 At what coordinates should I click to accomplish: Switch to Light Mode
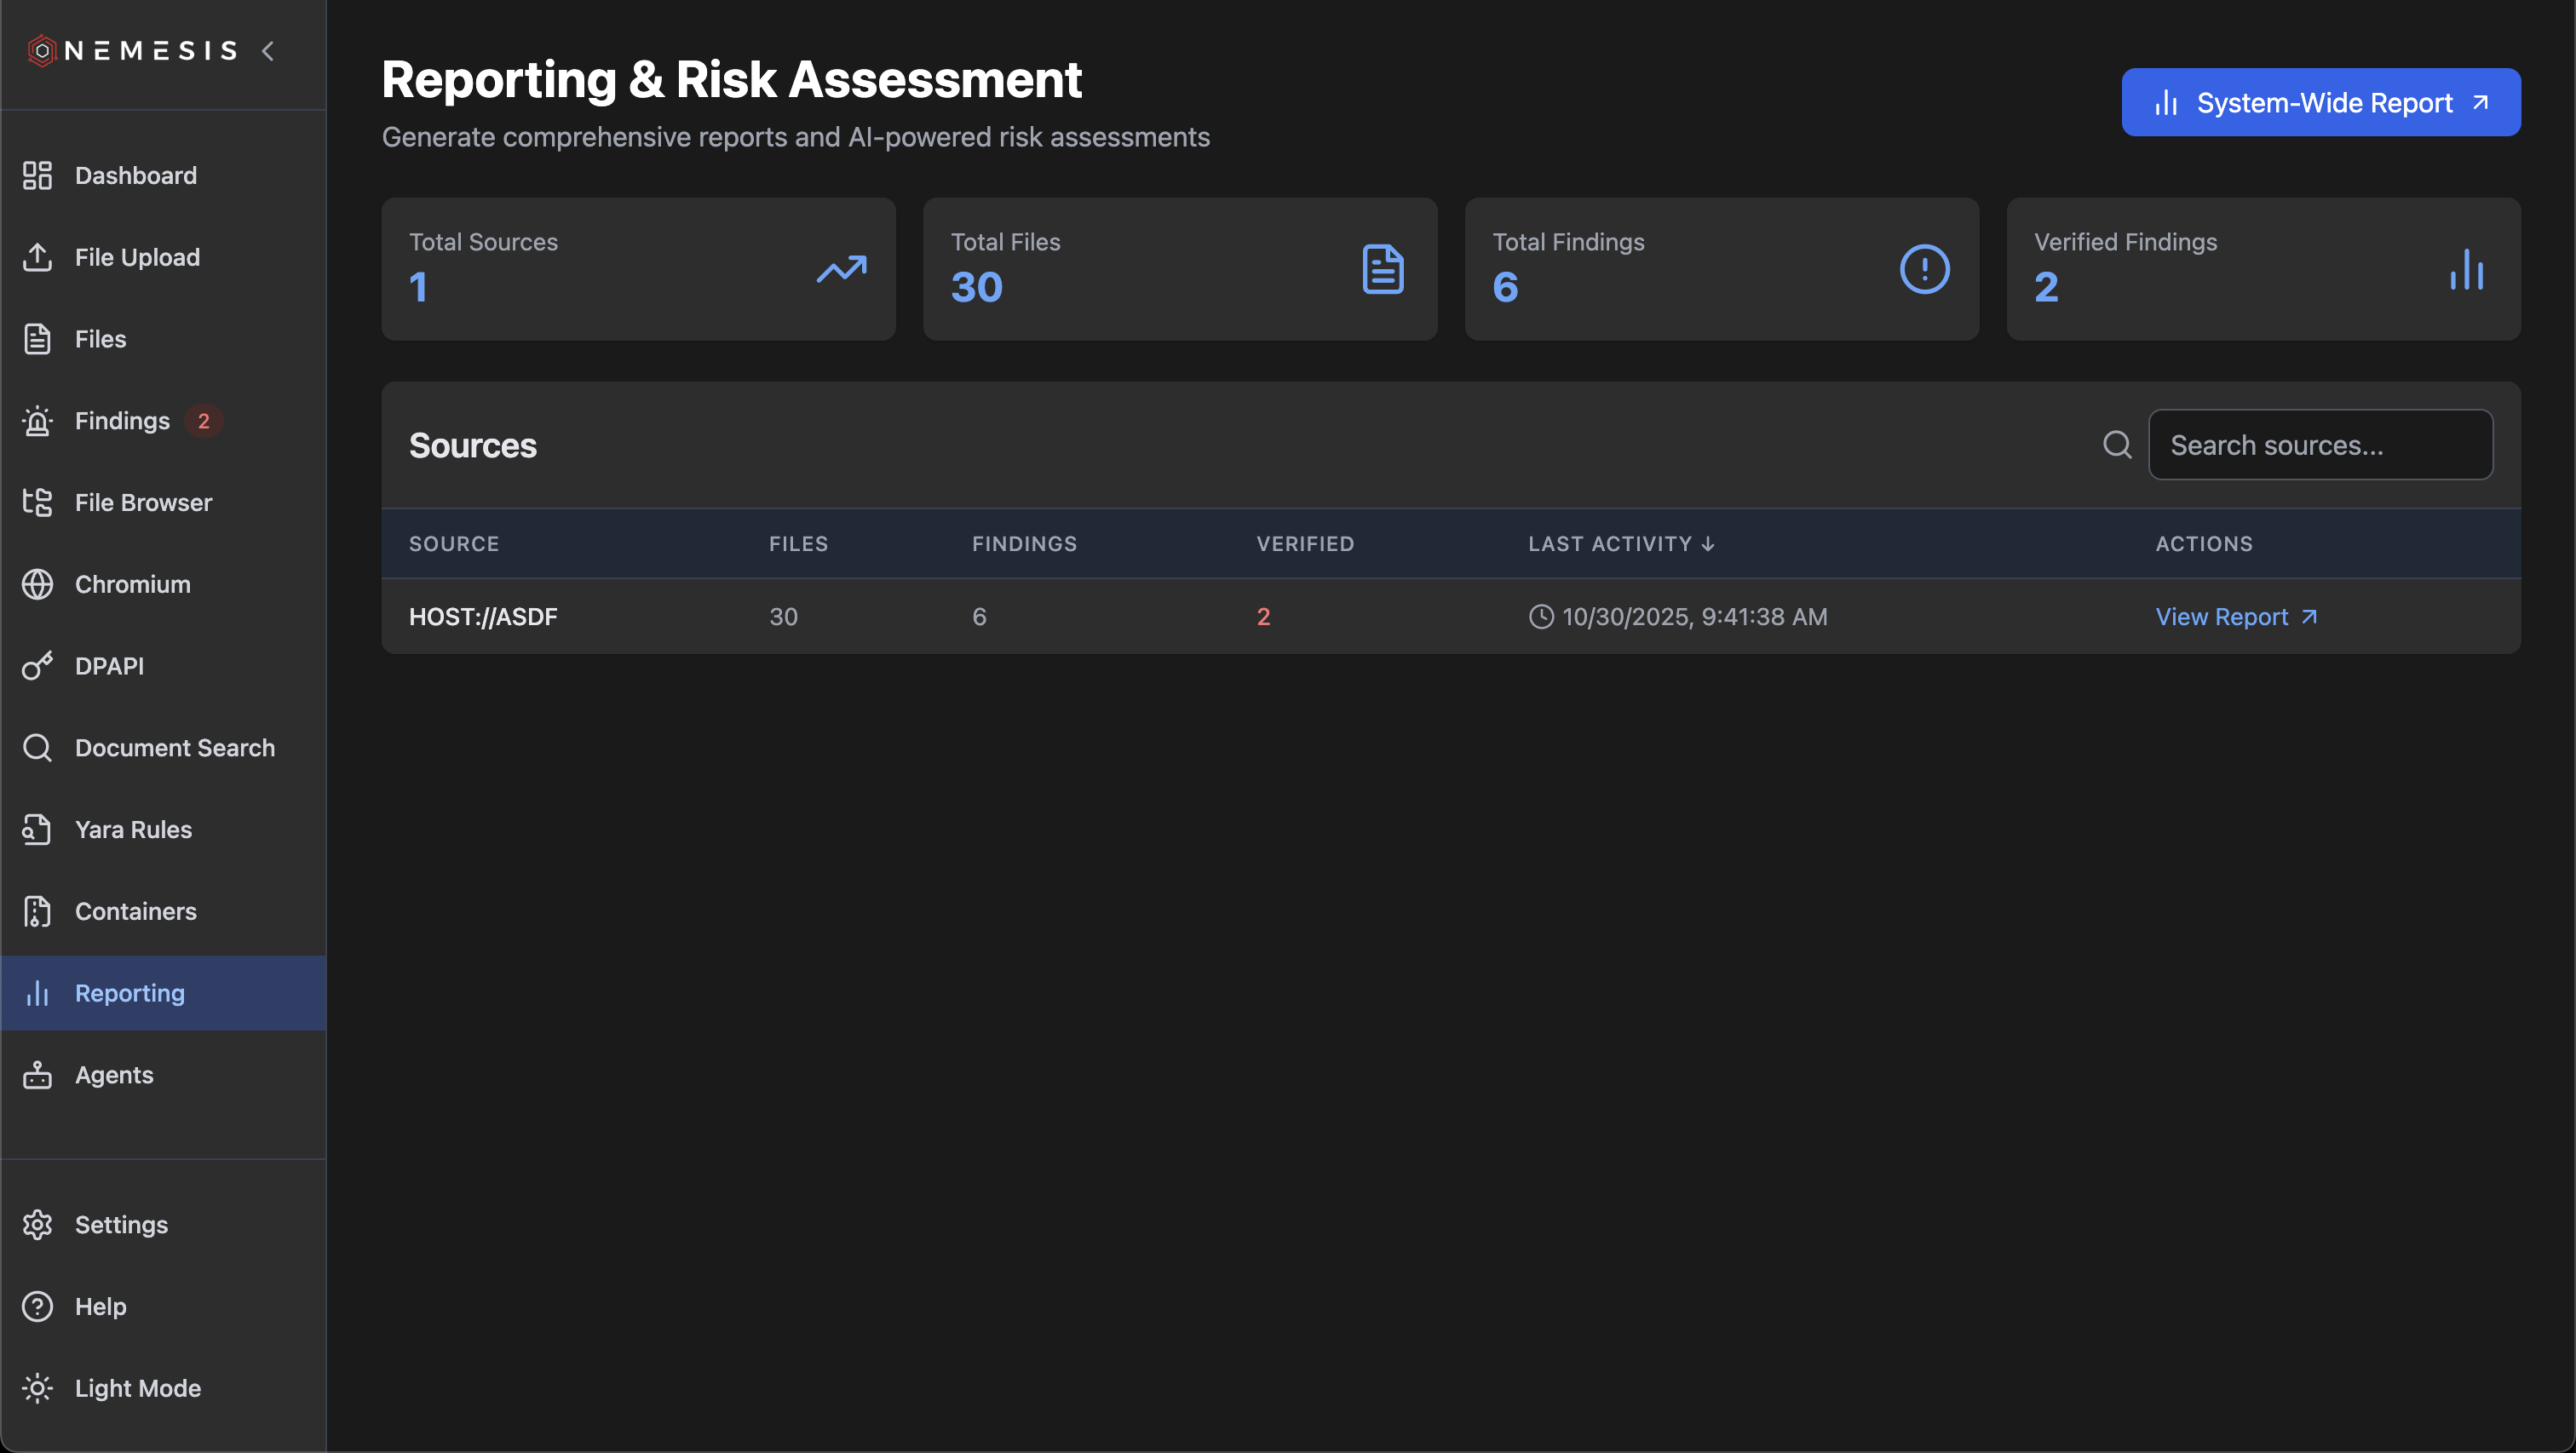point(137,1388)
